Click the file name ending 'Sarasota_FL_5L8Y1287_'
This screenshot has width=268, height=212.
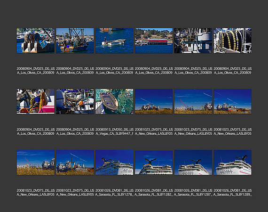tap(193, 193)
